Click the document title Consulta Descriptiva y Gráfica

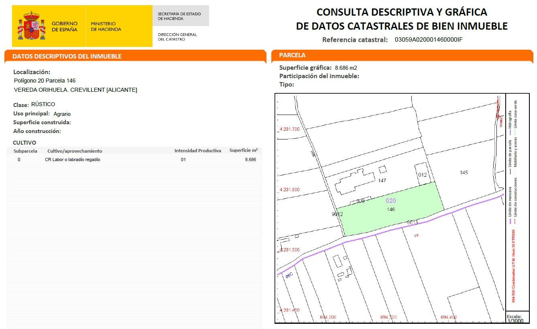[402, 19]
